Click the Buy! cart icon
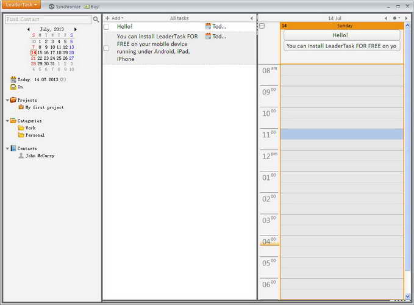 tap(87, 6)
